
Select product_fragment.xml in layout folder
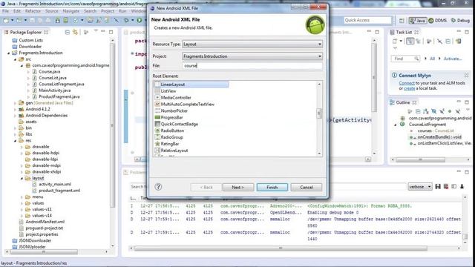[x=59, y=191]
